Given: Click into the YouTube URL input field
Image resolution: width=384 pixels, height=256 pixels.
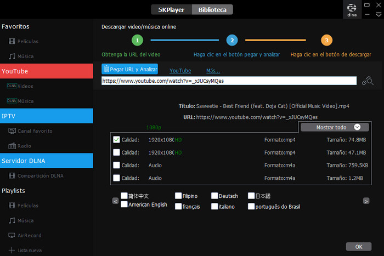Looking at the screenshot, I should pos(229,81).
